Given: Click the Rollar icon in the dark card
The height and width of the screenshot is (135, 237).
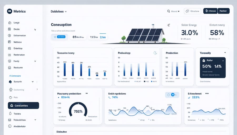Looking at the screenshot, I should pos(204,60).
